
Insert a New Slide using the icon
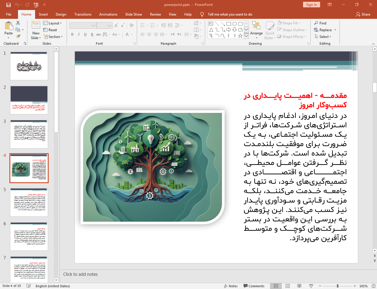(x=36, y=25)
